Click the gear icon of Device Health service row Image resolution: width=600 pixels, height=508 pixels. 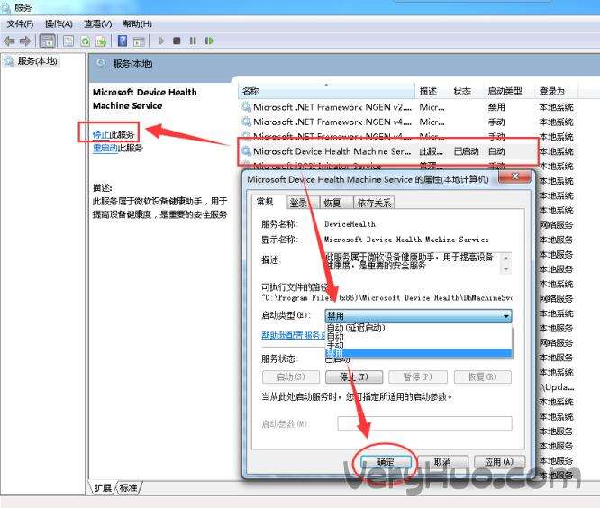tap(246, 151)
